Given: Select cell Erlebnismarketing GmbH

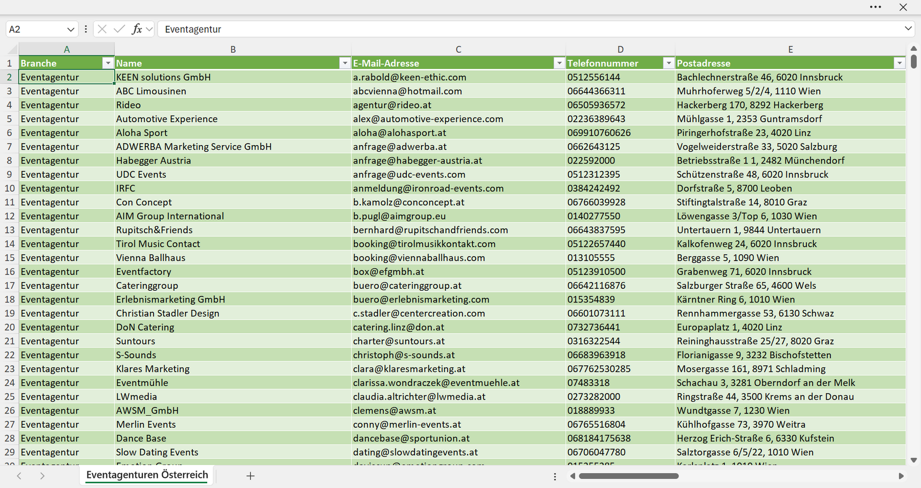Looking at the screenshot, I should pyautogui.click(x=233, y=299).
